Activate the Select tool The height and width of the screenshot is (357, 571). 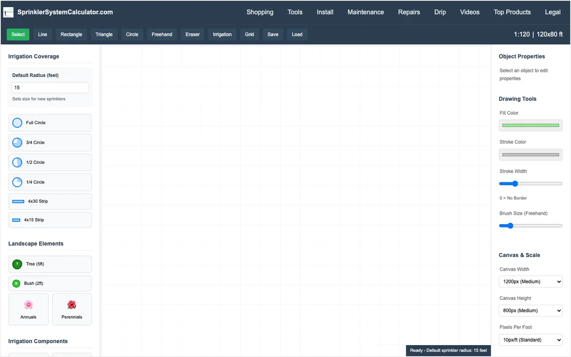18,34
